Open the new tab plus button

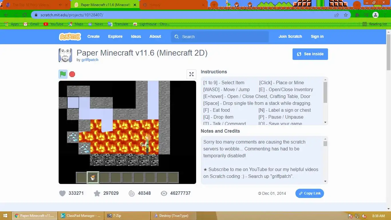(214, 5)
